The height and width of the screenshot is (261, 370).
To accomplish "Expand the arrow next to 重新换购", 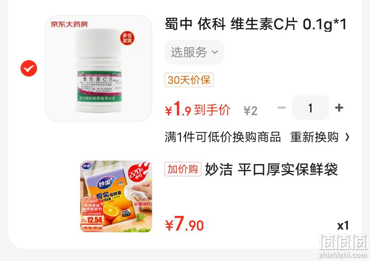I will point(347,137).
